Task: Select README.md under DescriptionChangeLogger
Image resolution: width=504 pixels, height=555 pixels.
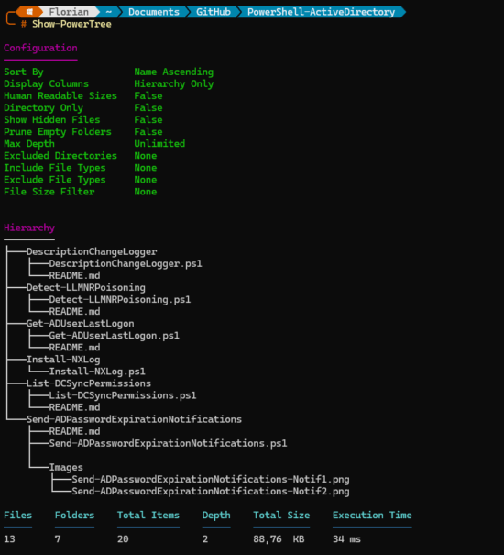Action: pos(74,276)
